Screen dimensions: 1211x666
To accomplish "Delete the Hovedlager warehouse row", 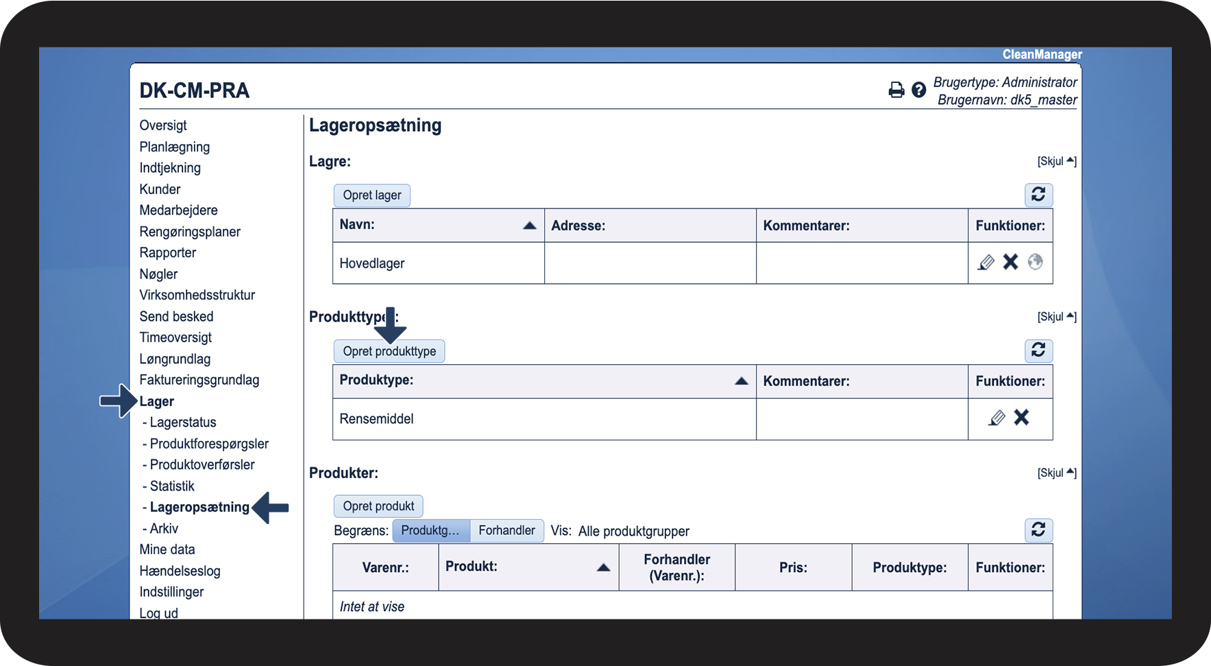I will [1010, 262].
